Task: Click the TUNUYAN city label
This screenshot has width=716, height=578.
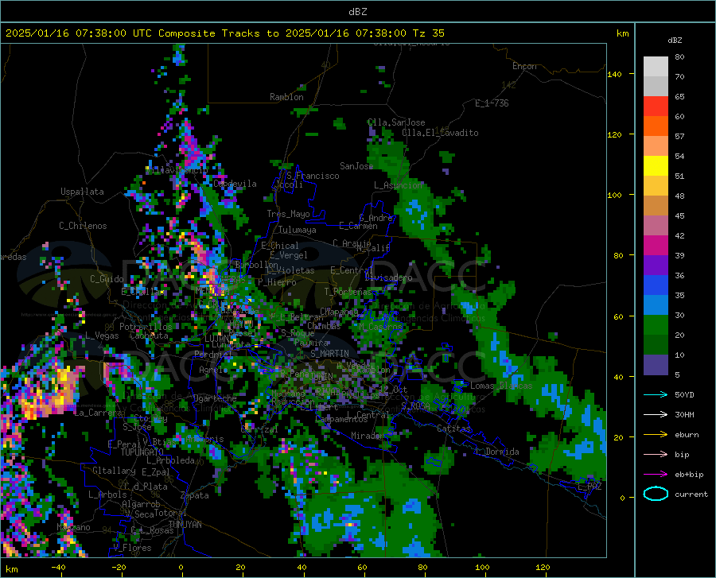Action: click(185, 525)
